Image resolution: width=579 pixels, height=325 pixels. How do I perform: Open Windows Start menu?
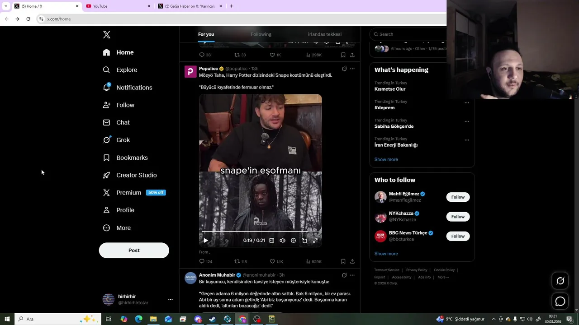[7, 319]
